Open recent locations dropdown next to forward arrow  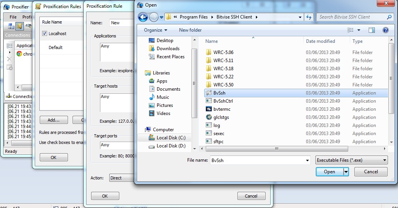[161, 17]
